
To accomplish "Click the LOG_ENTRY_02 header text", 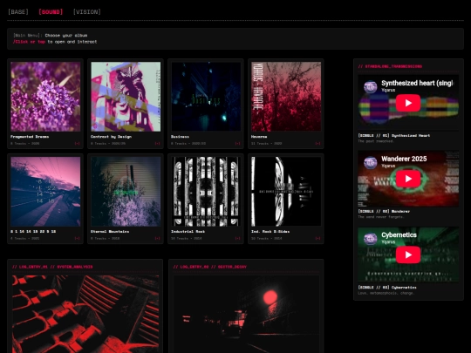I will point(209,267).
